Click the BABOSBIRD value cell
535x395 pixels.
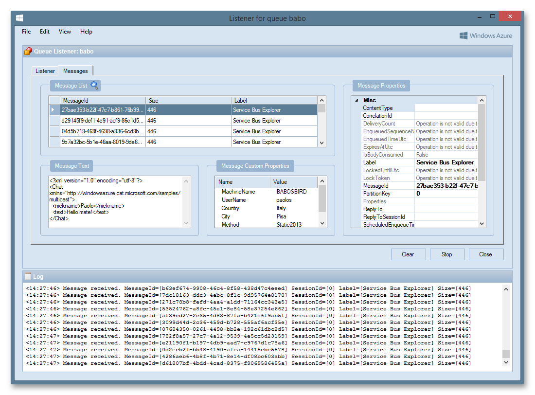292,192
